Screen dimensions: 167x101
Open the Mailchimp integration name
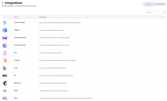[17, 83]
